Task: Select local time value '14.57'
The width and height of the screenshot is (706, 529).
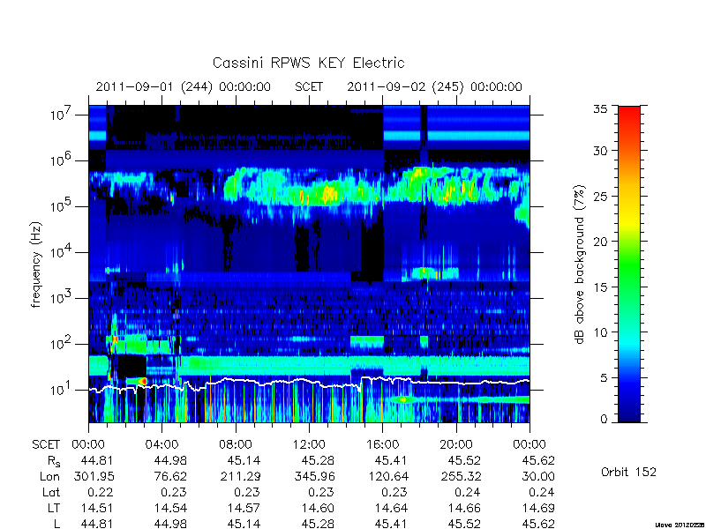Action: 244,508
